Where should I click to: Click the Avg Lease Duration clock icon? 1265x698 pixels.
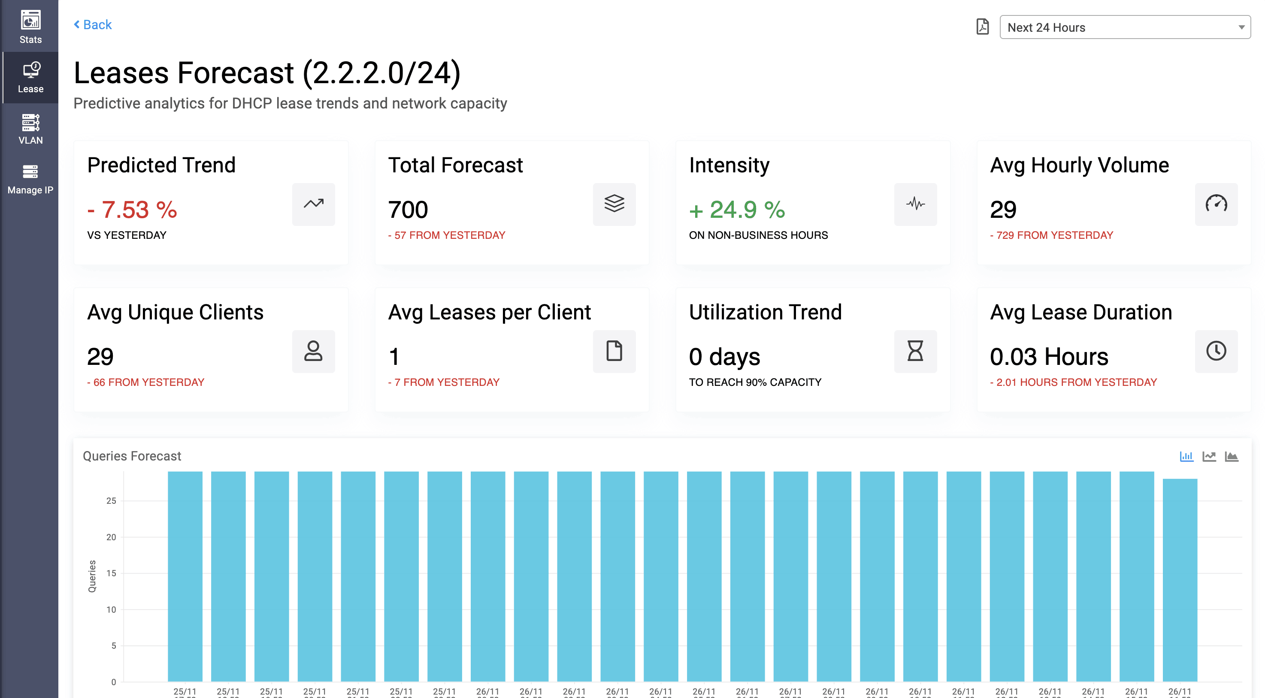coord(1216,351)
